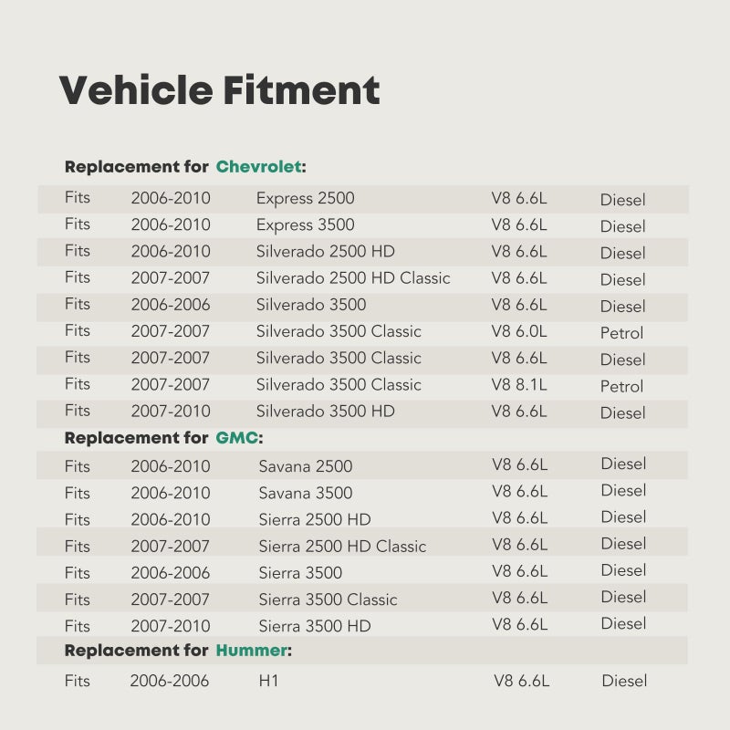Click the Sierra 3500 Classic row

pos(362,598)
